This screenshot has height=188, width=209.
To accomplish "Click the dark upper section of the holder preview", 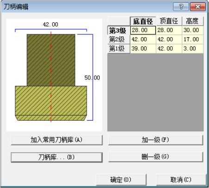I will (x=51, y=60).
